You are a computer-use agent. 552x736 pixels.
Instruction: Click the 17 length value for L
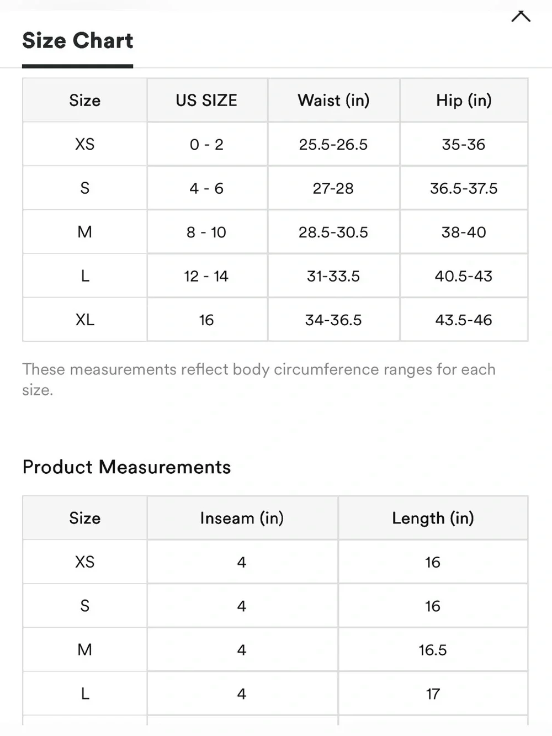pyautogui.click(x=433, y=694)
